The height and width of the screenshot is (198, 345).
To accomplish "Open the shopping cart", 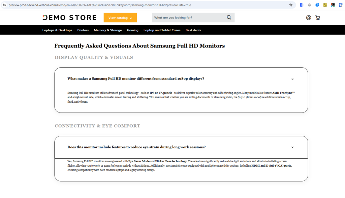I will (x=318, y=18).
